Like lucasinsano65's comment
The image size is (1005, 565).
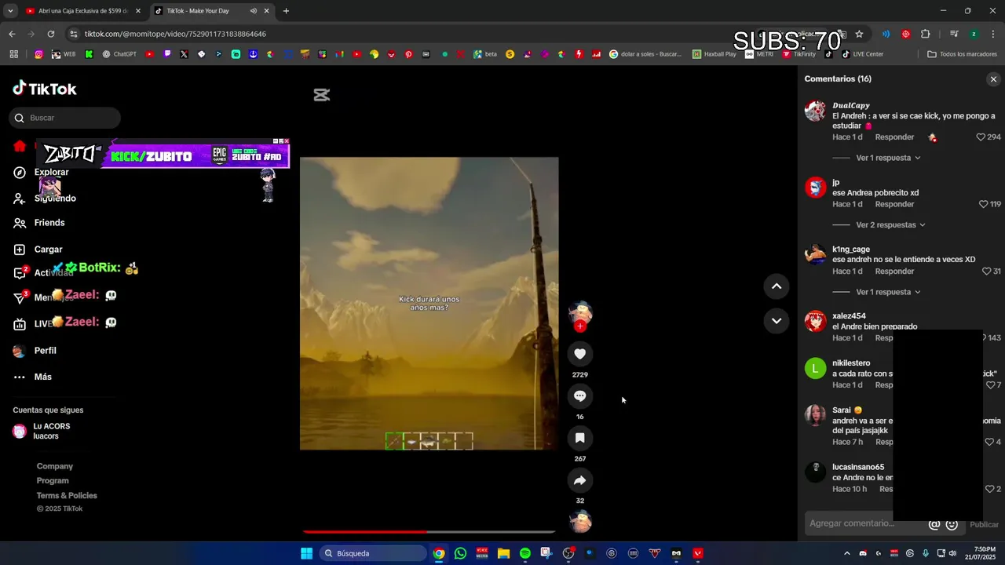pyautogui.click(x=989, y=489)
